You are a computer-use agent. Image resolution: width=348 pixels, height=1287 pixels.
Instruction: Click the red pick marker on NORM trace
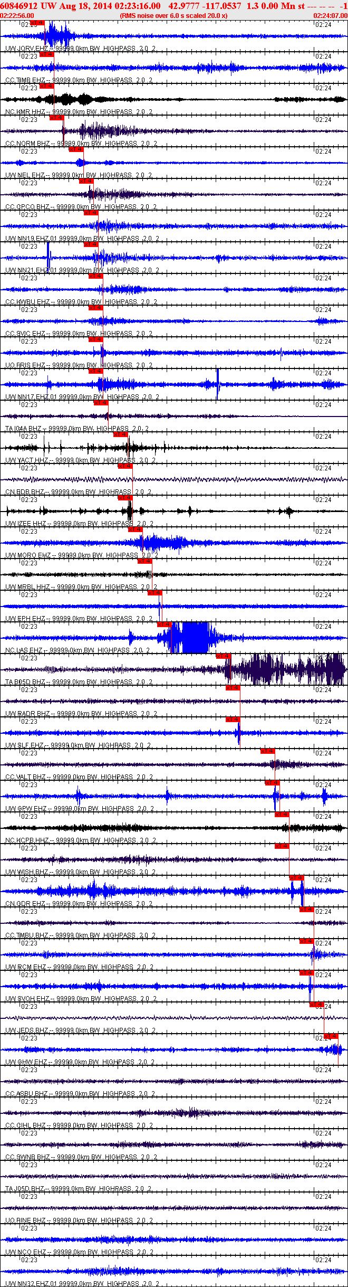[x=57, y=118]
